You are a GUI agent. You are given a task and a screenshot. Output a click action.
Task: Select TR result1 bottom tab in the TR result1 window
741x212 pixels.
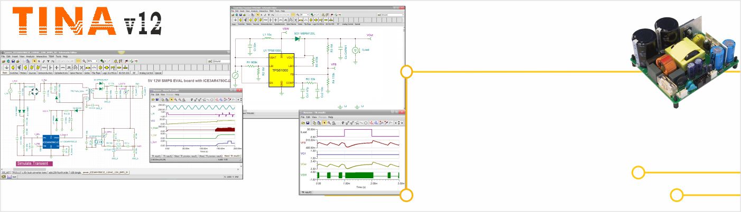pyautogui.click(x=307, y=192)
